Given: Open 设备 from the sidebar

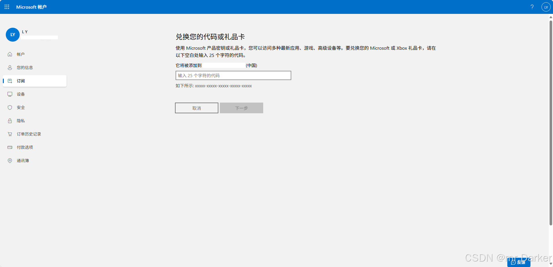Looking at the screenshot, I should pos(35,94).
